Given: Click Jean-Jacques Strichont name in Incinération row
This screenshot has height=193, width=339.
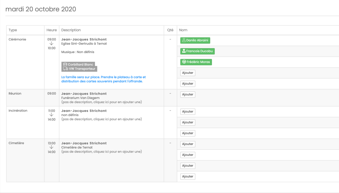Looking at the screenshot, I should 84,111.
